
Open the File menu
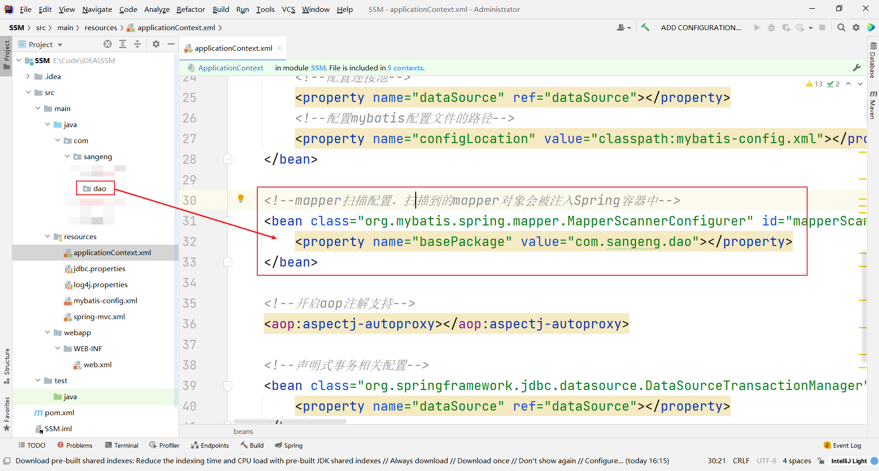[x=26, y=9]
